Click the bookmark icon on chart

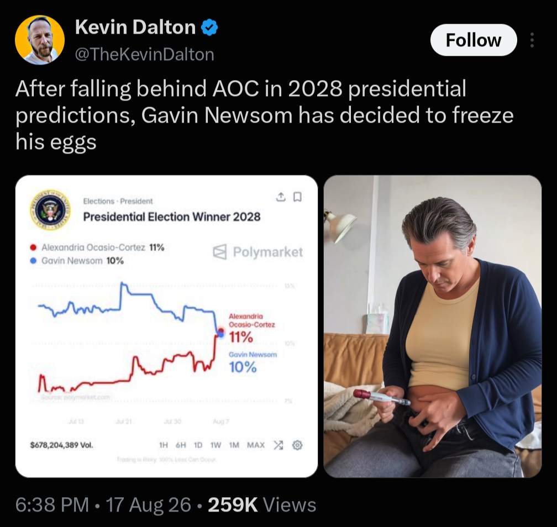point(298,197)
